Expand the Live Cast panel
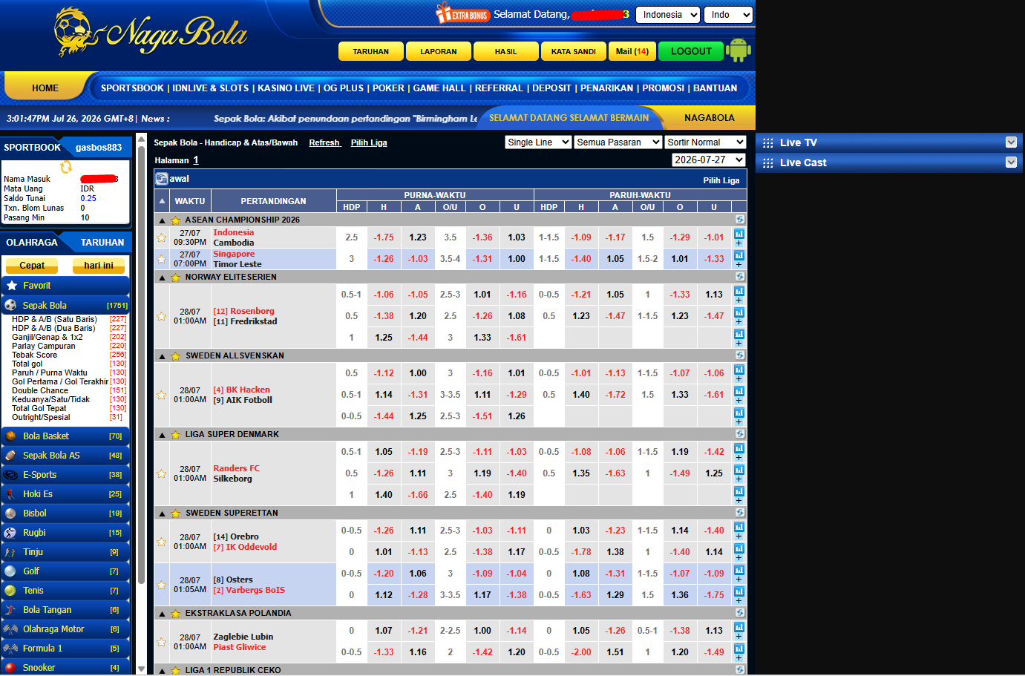 [x=1011, y=163]
